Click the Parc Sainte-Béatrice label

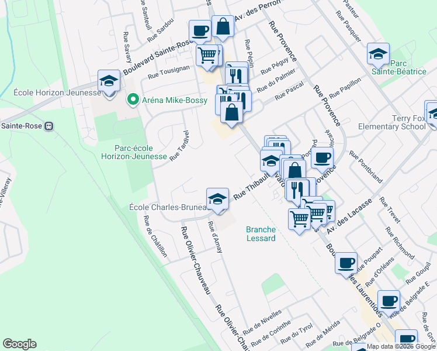coord(399,67)
